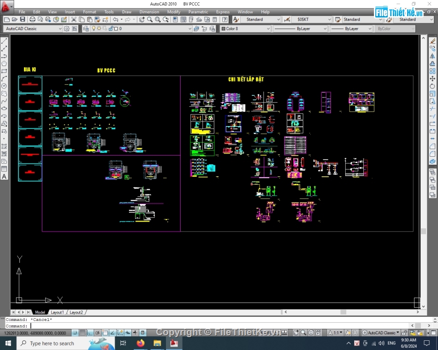Select the Array tool in Modify toolbar
438x350 pixels.
[x=432, y=71]
